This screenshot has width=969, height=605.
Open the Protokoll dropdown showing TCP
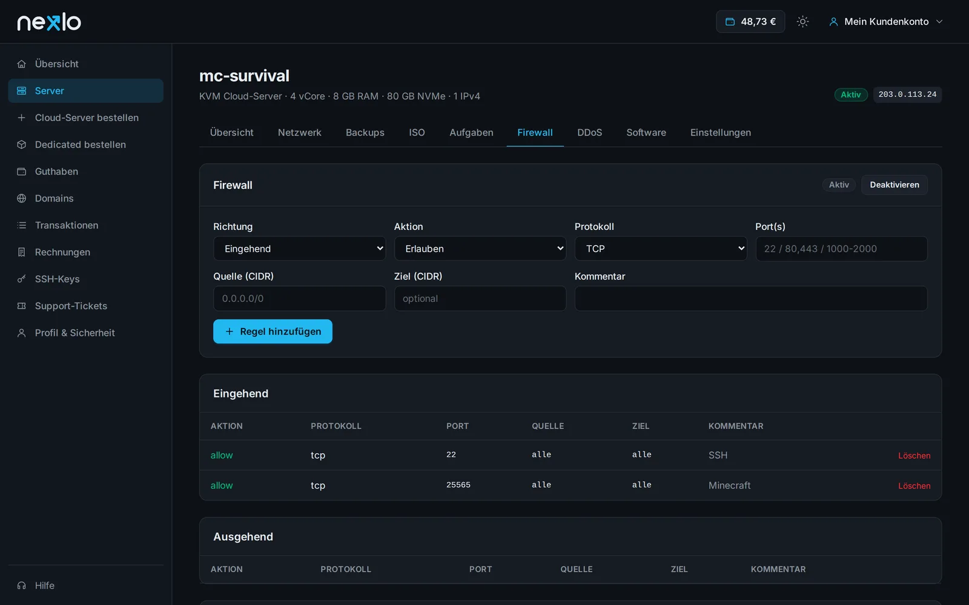pos(661,249)
